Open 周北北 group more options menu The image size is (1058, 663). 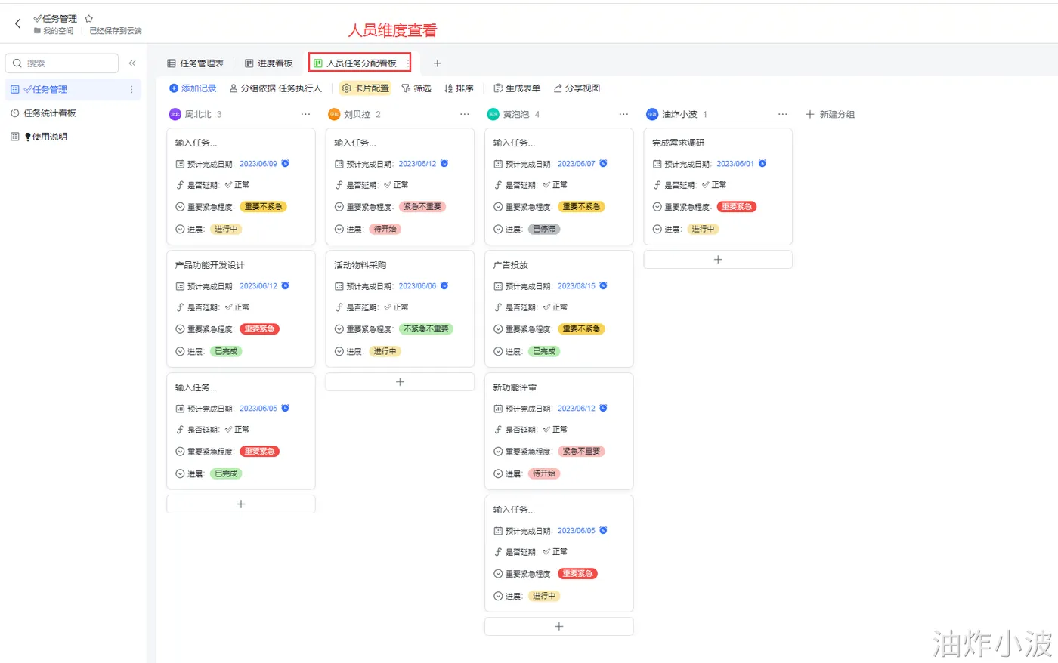(x=305, y=114)
